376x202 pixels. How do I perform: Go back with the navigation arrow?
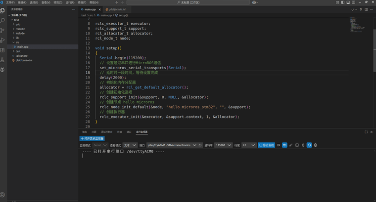coord(117,2)
